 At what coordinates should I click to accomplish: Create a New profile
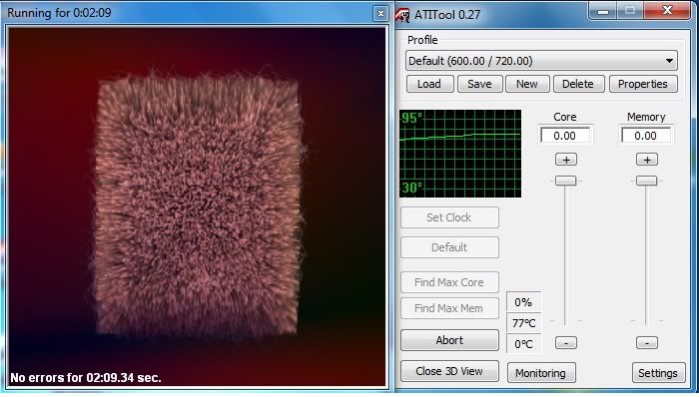point(527,84)
